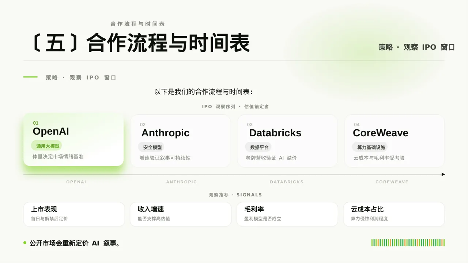Click the uppercase COREWEAVE timeline label
468x263 pixels.
pos(392,182)
